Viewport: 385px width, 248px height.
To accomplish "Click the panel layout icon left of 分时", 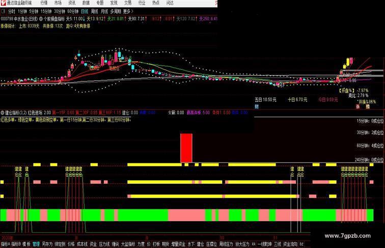I will (x=3, y=11).
